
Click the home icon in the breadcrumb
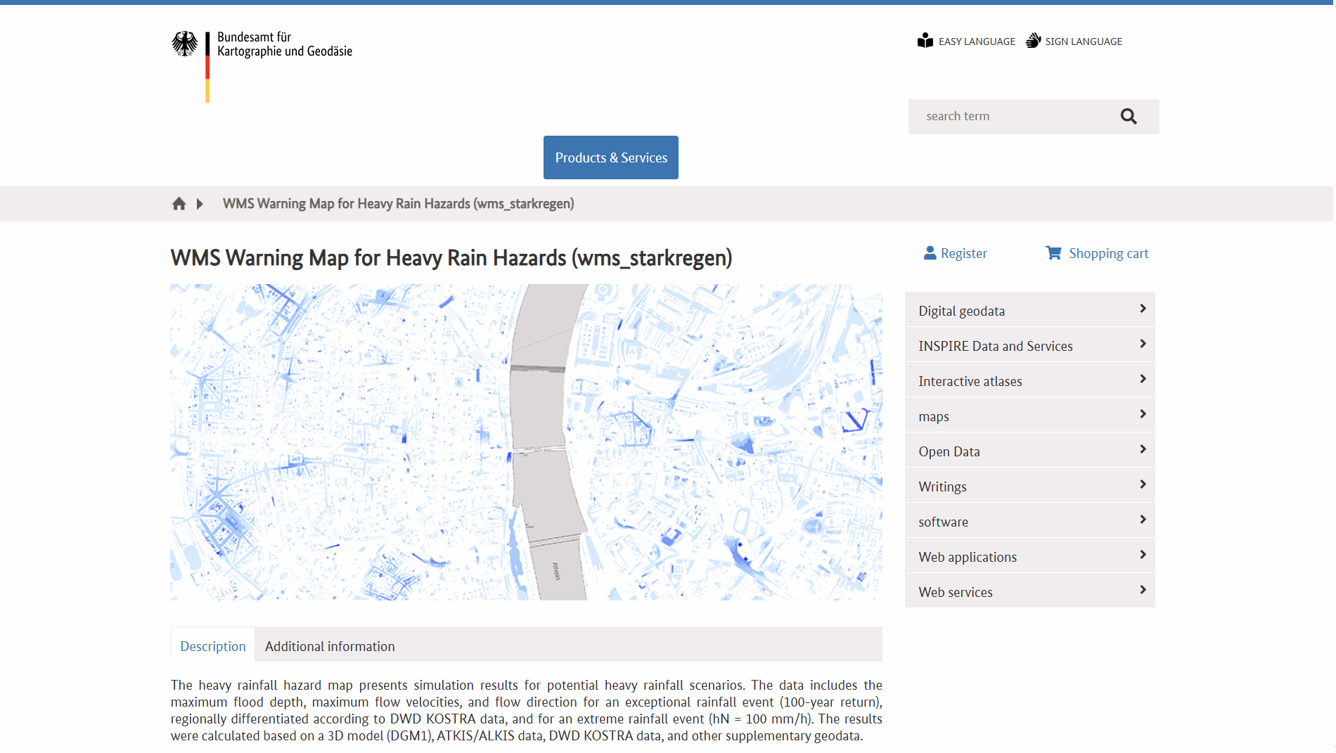pyautogui.click(x=179, y=203)
